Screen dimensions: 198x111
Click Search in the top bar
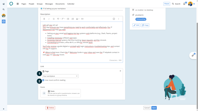pos(176,4)
